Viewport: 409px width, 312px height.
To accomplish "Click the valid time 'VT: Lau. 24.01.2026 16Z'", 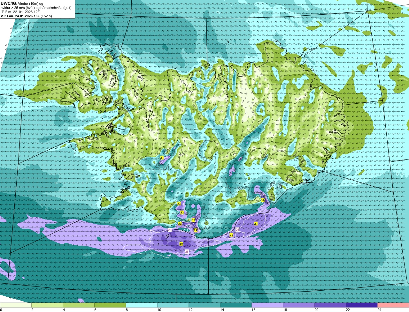I will (x=20, y=16).
